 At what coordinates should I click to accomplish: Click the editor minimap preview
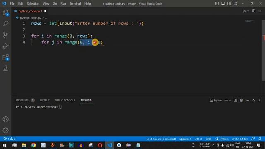tap(250, 21)
